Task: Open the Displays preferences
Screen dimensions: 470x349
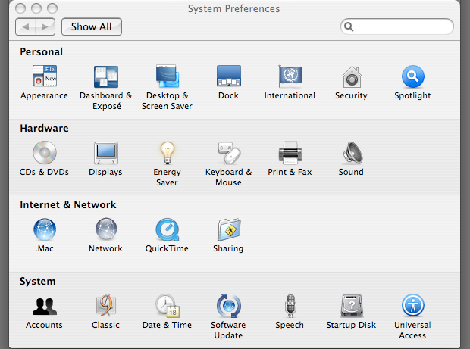Action: point(106,153)
